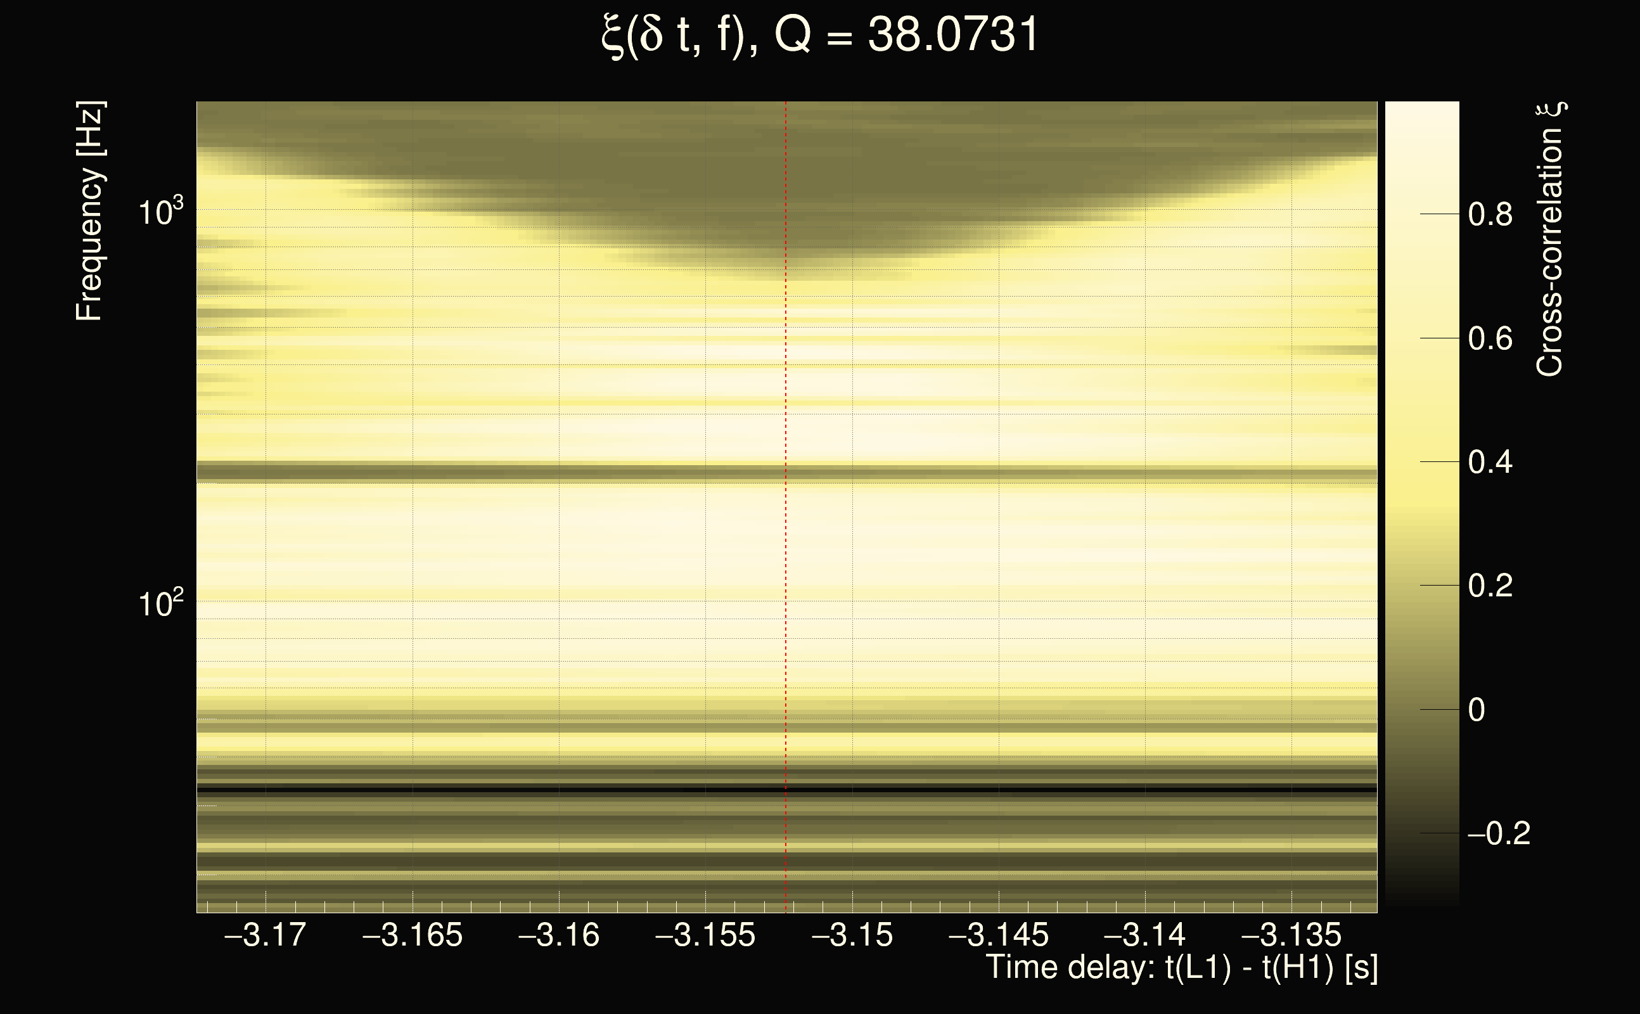
Task: Click the Cross-correlation ξ colorbar label
Action: tap(1550, 240)
